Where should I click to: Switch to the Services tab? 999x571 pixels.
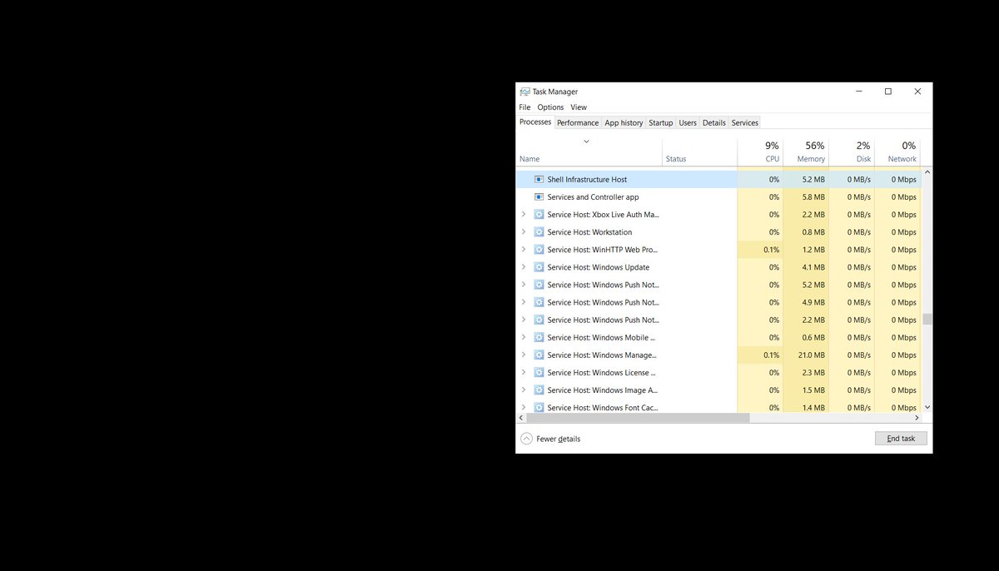tap(744, 123)
